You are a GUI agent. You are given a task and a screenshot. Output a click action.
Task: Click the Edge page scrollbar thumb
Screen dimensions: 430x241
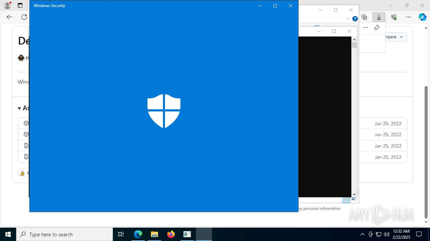pos(426,152)
